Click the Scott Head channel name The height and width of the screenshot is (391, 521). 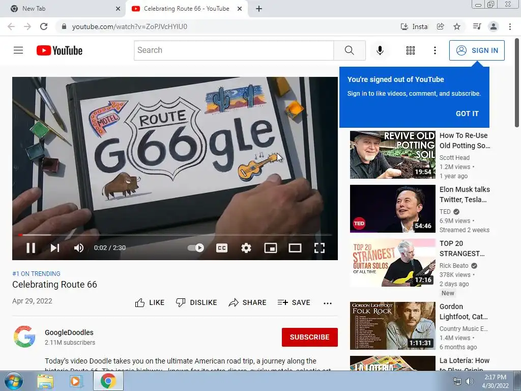tap(454, 158)
